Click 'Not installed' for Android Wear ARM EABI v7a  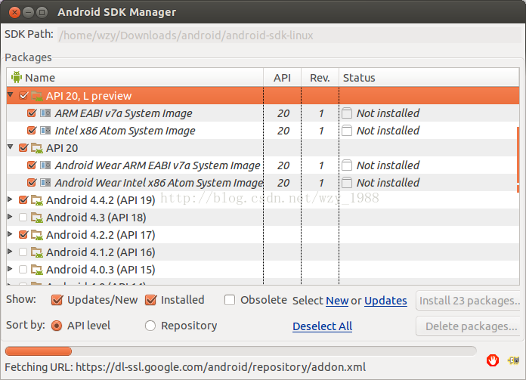pyautogui.click(x=388, y=165)
